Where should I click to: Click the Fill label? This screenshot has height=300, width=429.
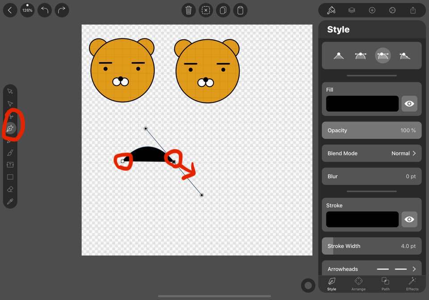329,90
